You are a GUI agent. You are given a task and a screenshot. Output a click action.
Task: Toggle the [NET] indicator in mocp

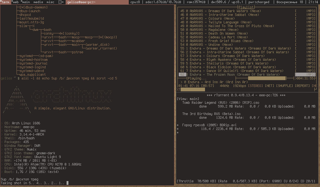269,86
